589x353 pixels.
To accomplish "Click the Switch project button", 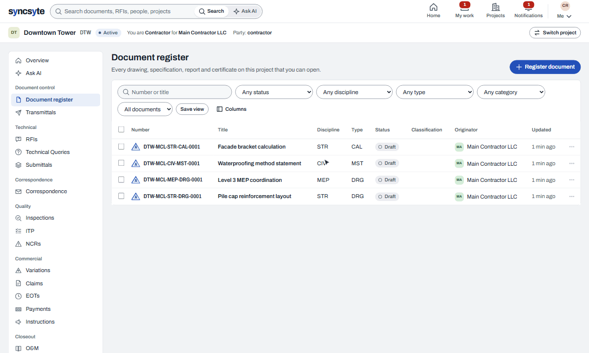I will point(555,33).
